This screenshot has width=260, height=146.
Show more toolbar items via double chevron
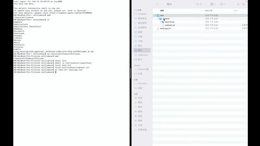[x=238, y=4]
